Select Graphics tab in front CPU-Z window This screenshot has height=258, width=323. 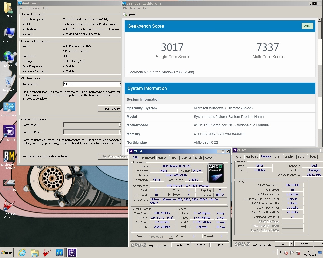click(x=186, y=158)
